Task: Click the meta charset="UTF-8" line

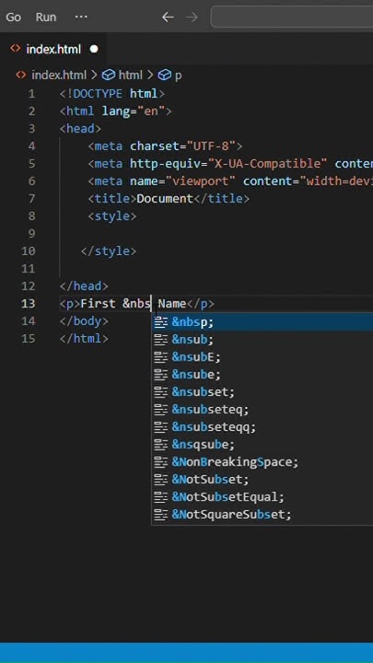Action: [166, 146]
